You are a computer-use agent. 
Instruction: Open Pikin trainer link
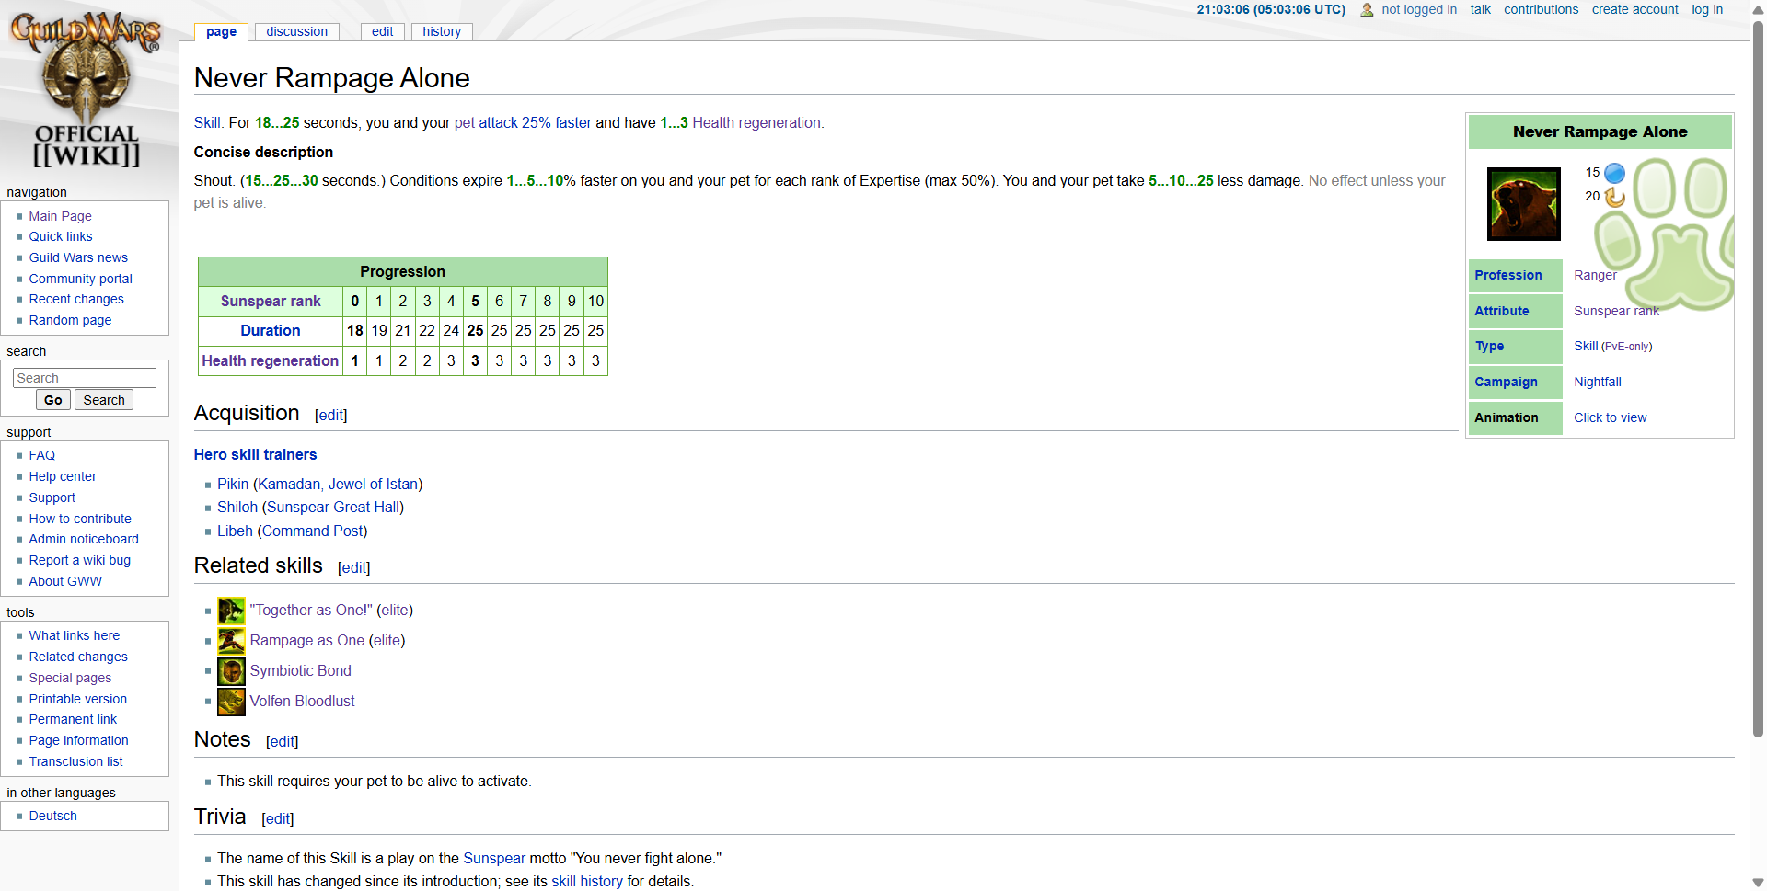click(233, 485)
